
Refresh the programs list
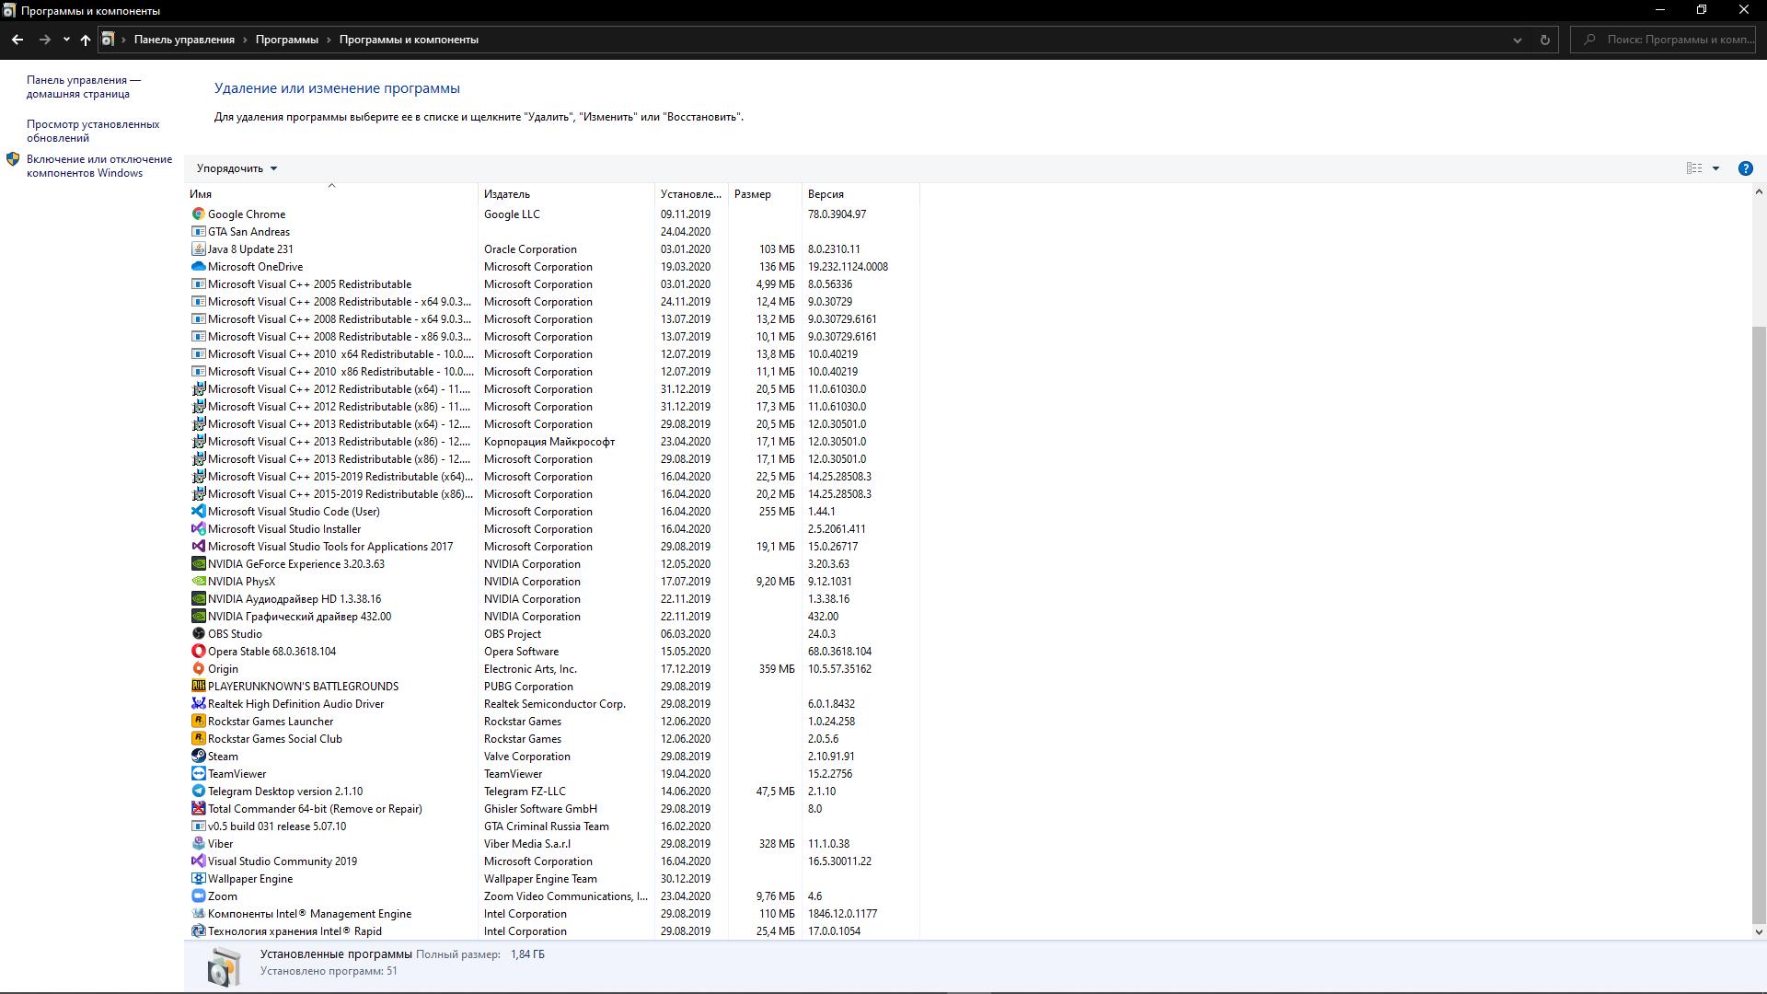[1544, 40]
